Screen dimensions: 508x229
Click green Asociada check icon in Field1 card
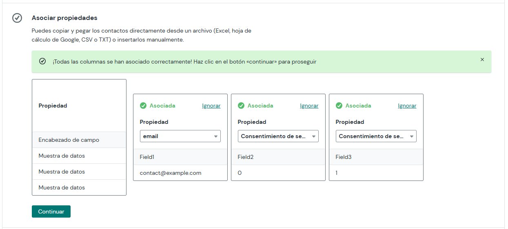(x=143, y=106)
